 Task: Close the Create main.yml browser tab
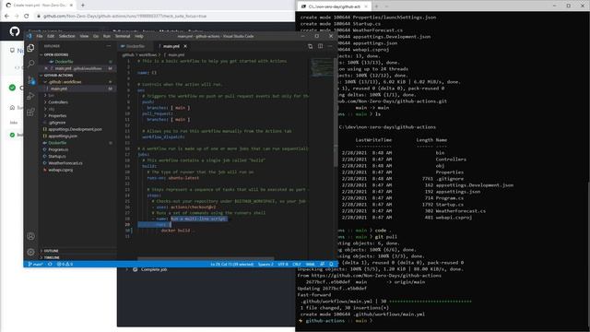71,6
